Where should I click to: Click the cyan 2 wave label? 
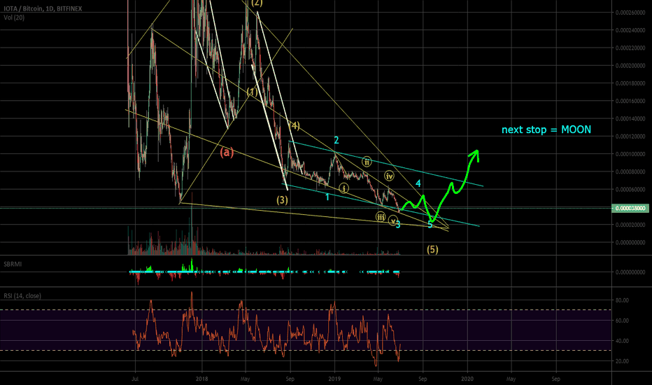click(336, 140)
